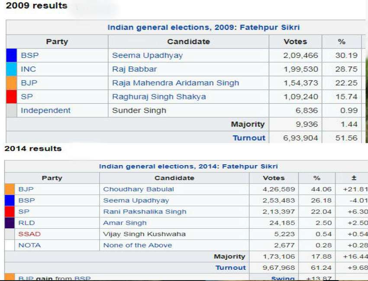Click the NOTA link in 2014 table
The height and width of the screenshot is (281, 368).
(29, 245)
